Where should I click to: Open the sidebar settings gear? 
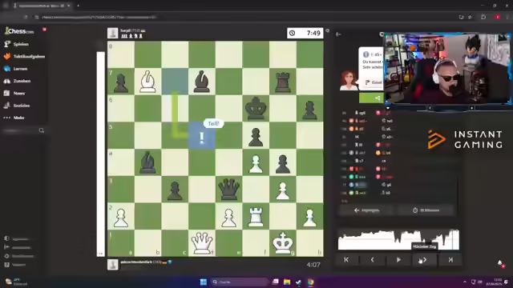click(x=7, y=256)
